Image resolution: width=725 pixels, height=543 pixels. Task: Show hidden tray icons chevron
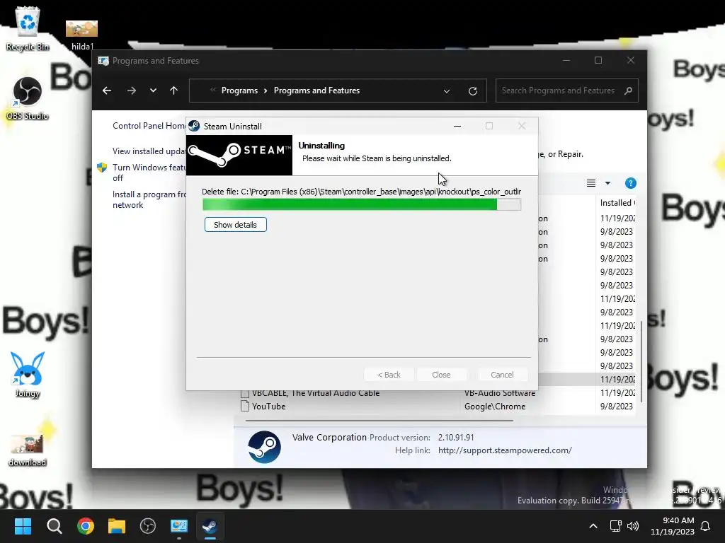tap(593, 526)
